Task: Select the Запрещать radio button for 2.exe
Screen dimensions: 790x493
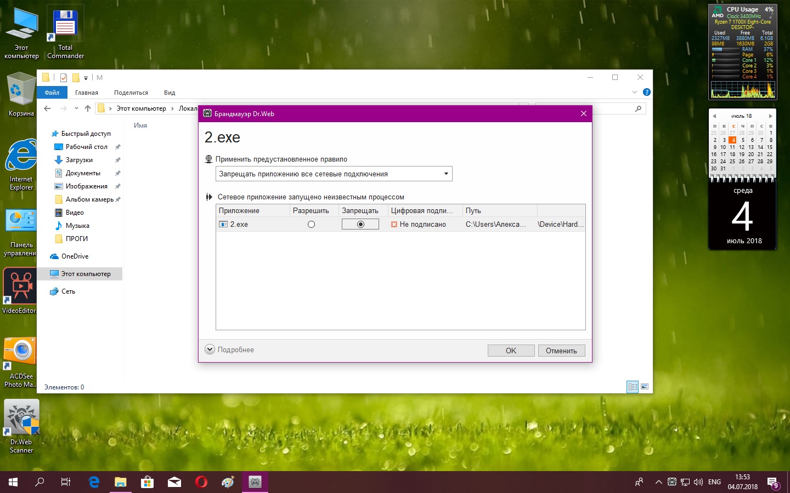Action: pos(360,225)
